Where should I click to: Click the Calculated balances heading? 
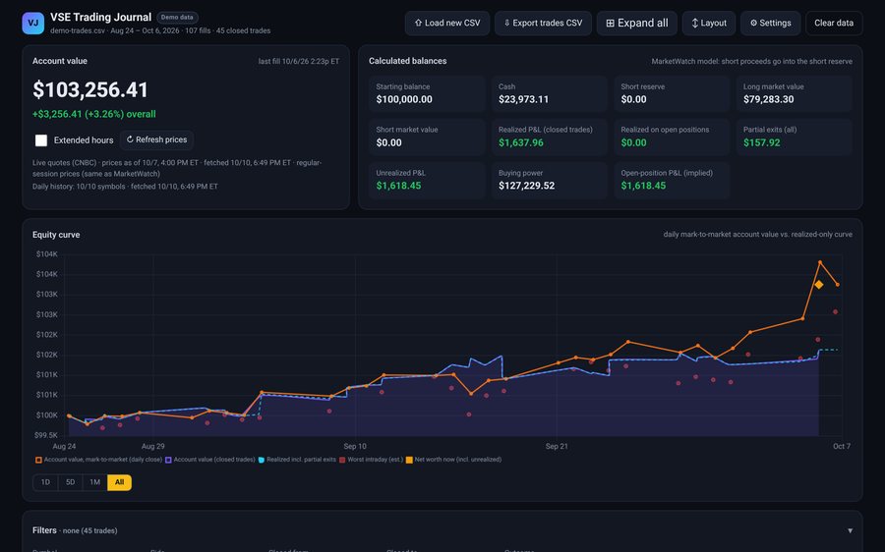point(407,61)
